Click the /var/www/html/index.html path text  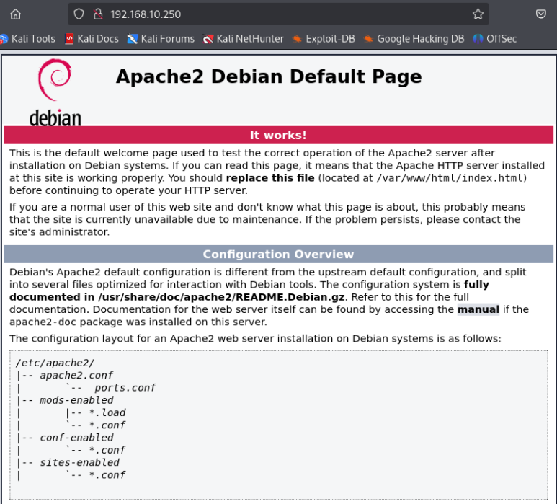tap(450, 178)
